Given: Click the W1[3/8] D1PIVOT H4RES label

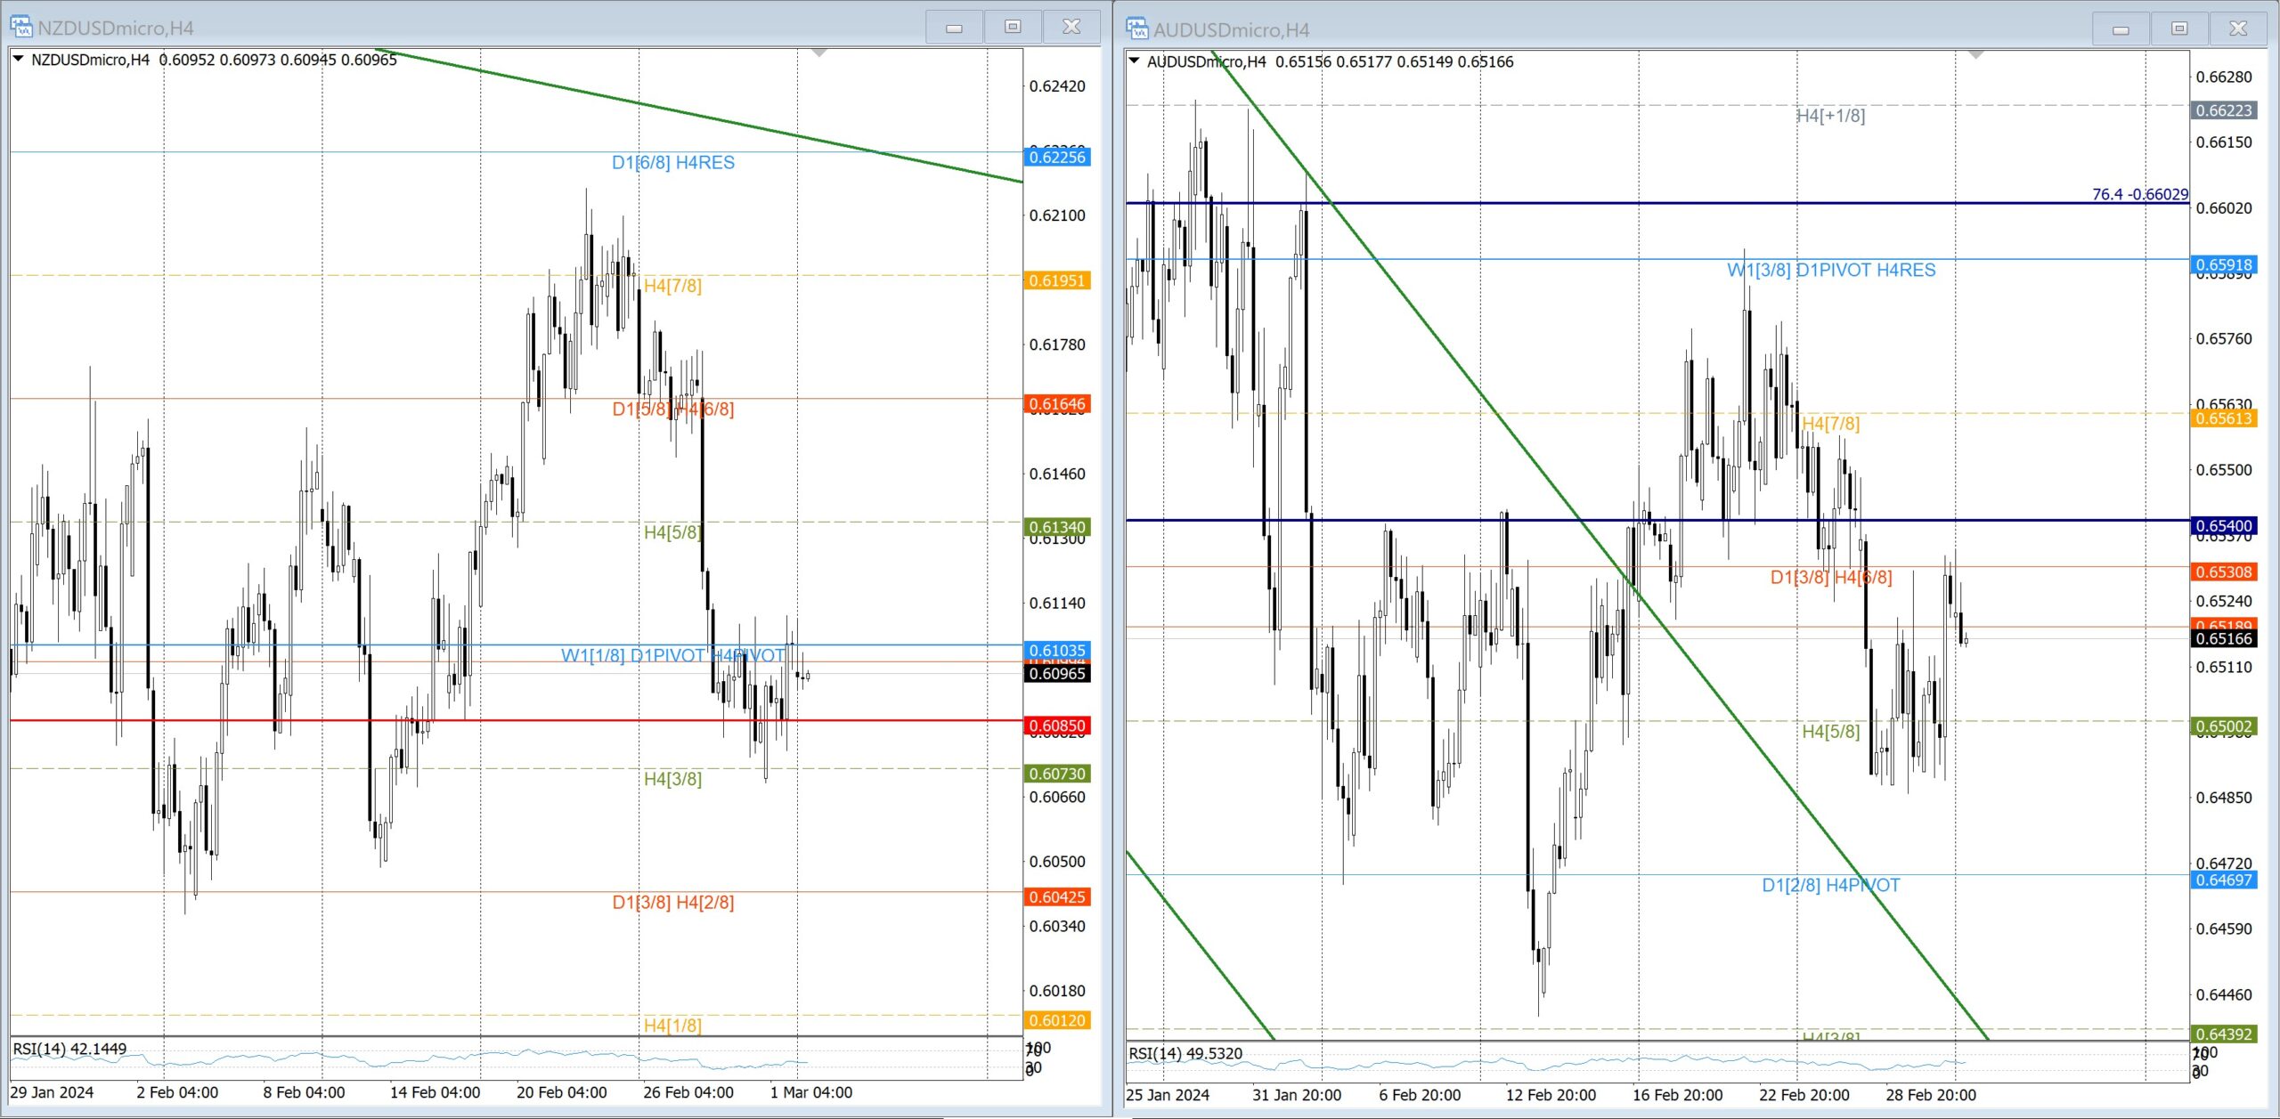Looking at the screenshot, I should click(1830, 270).
